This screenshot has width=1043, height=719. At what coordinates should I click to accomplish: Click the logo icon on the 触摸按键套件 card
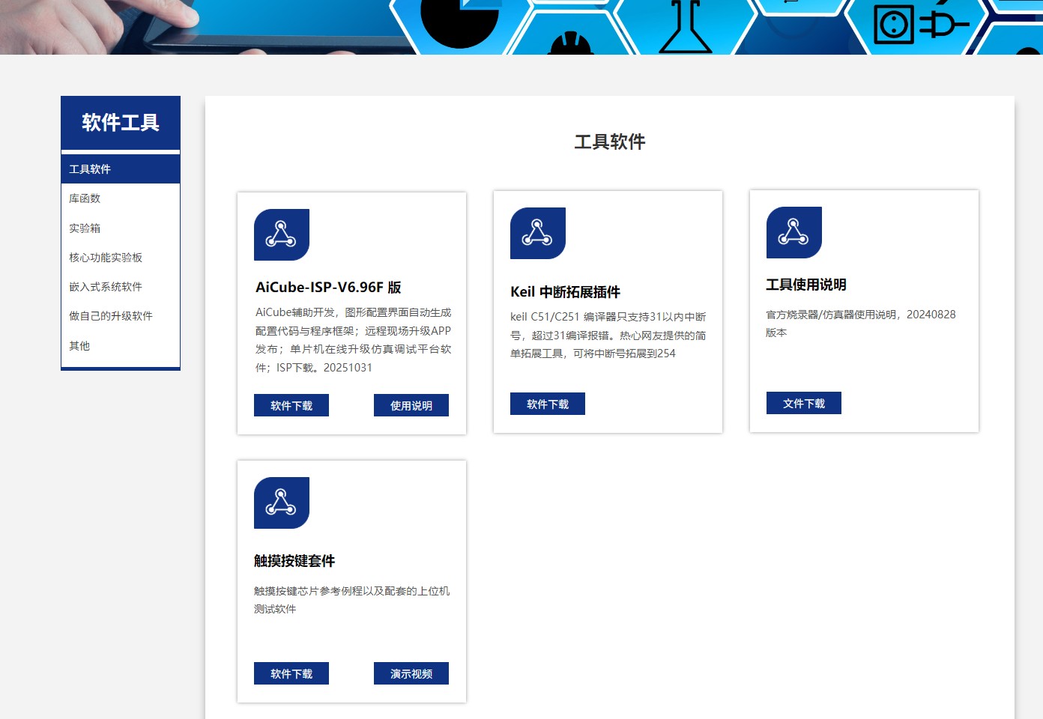coord(280,502)
